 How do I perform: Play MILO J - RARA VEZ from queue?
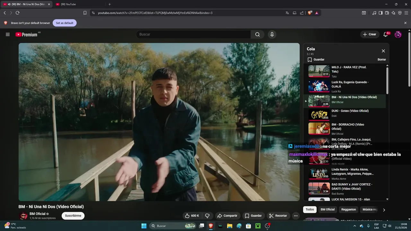click(x=345, y=71)
